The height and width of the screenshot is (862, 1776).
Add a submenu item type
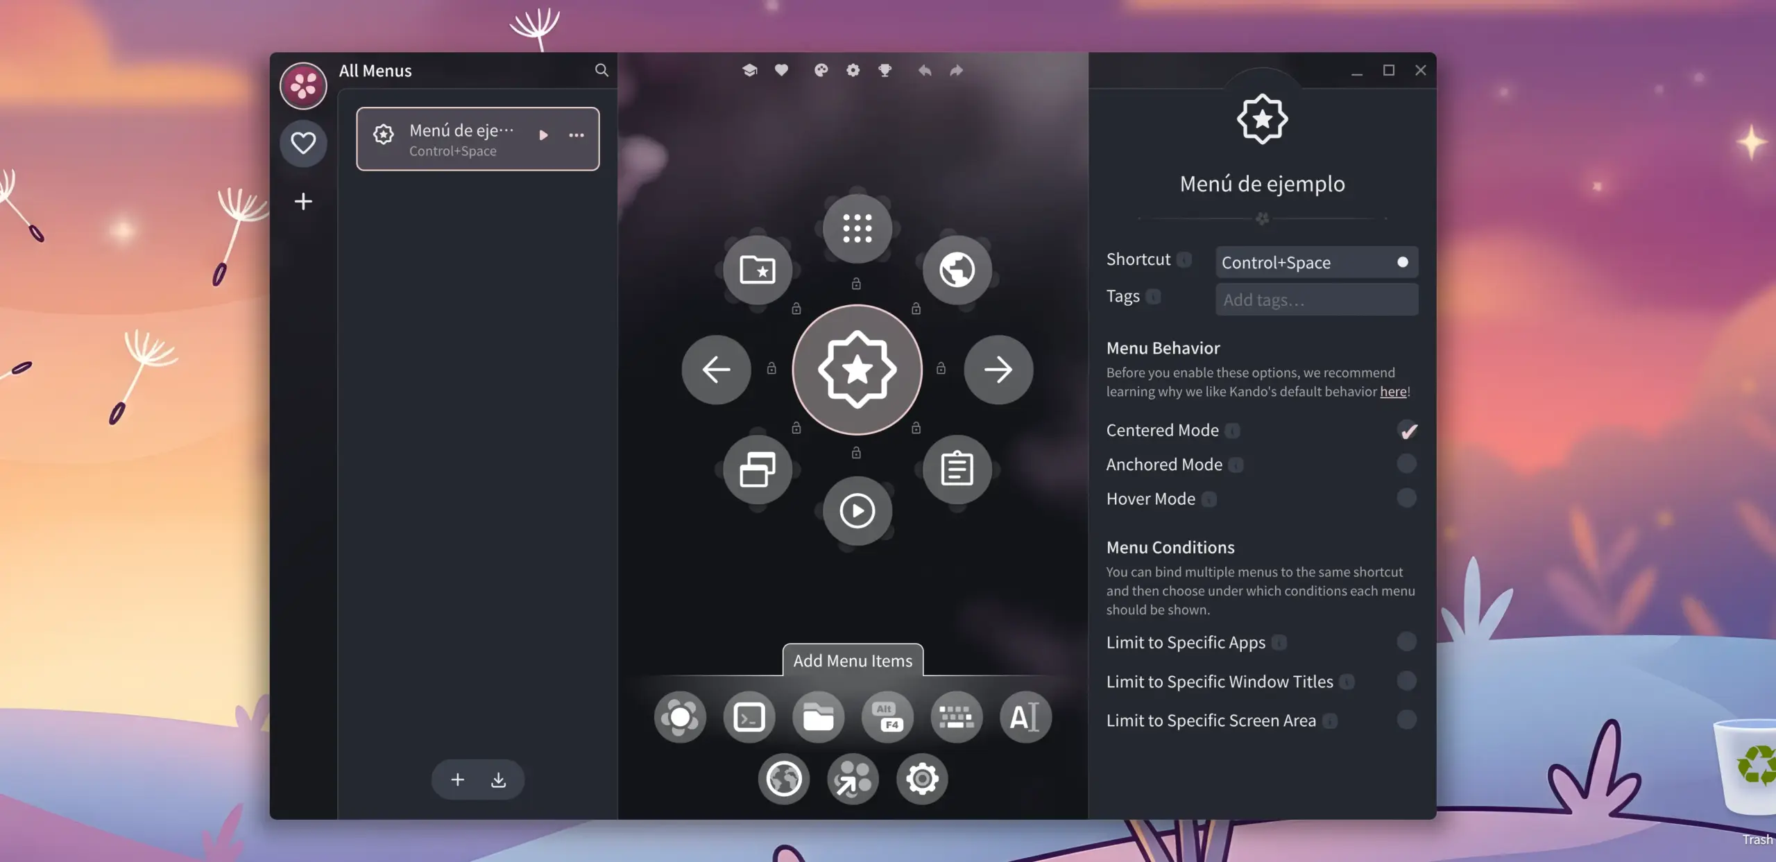click(680, 717)
